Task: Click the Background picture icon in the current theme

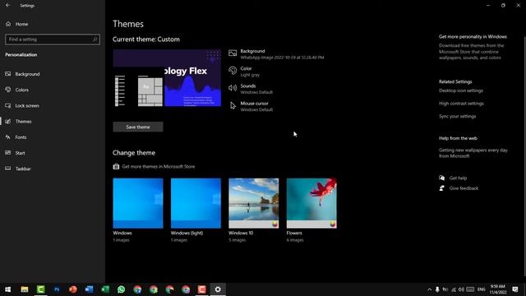Action: 233,53
